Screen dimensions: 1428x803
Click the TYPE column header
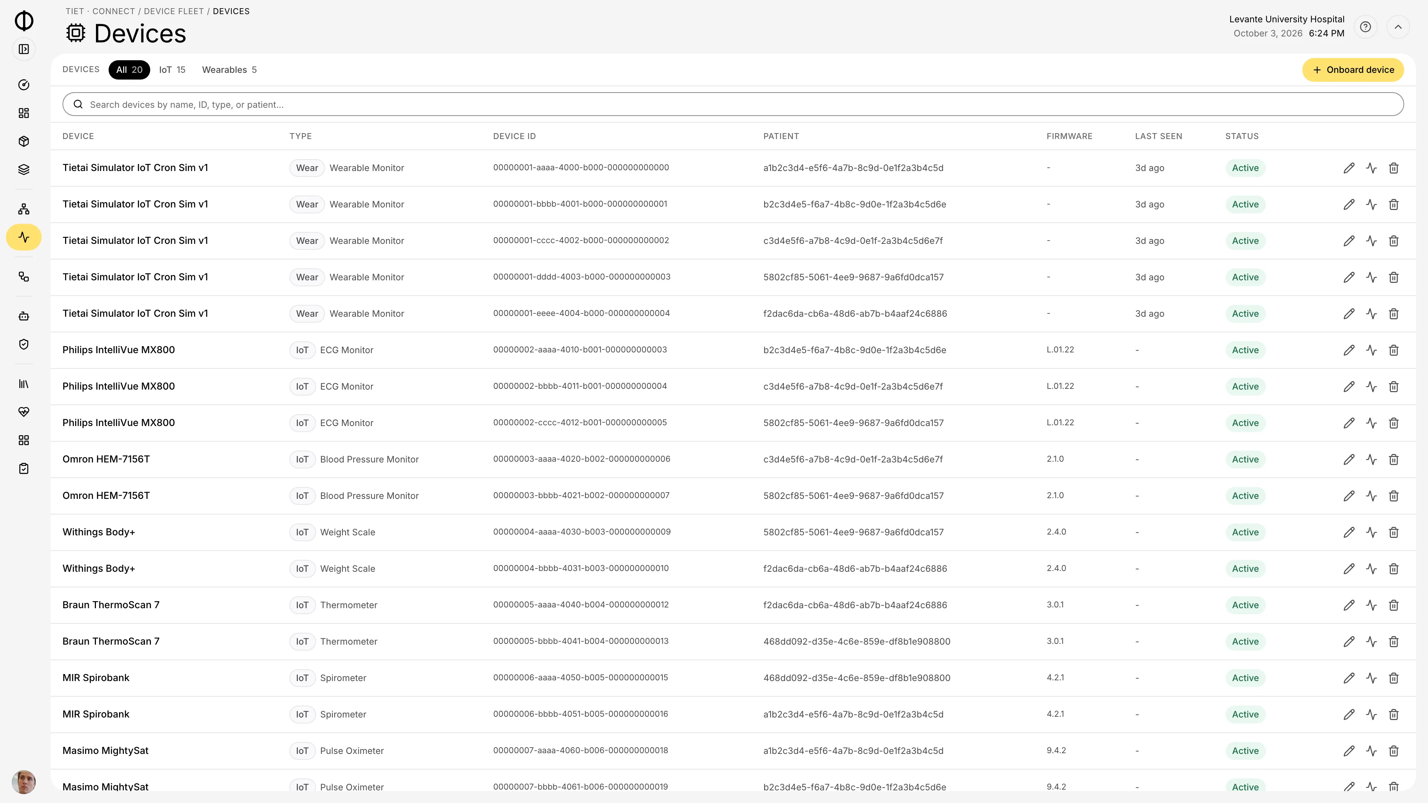tap(300, 136)
